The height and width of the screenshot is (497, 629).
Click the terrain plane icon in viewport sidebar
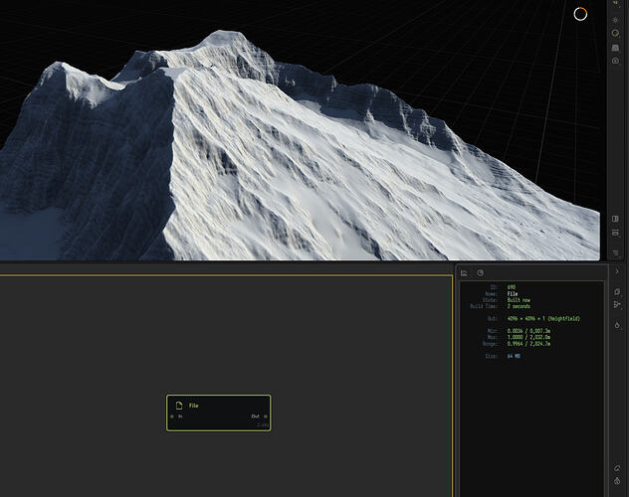615,48
